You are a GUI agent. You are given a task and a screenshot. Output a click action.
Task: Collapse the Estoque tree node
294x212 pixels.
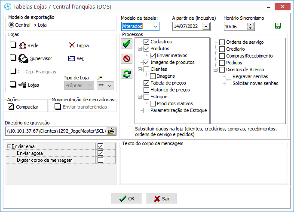tap(140, 97)
